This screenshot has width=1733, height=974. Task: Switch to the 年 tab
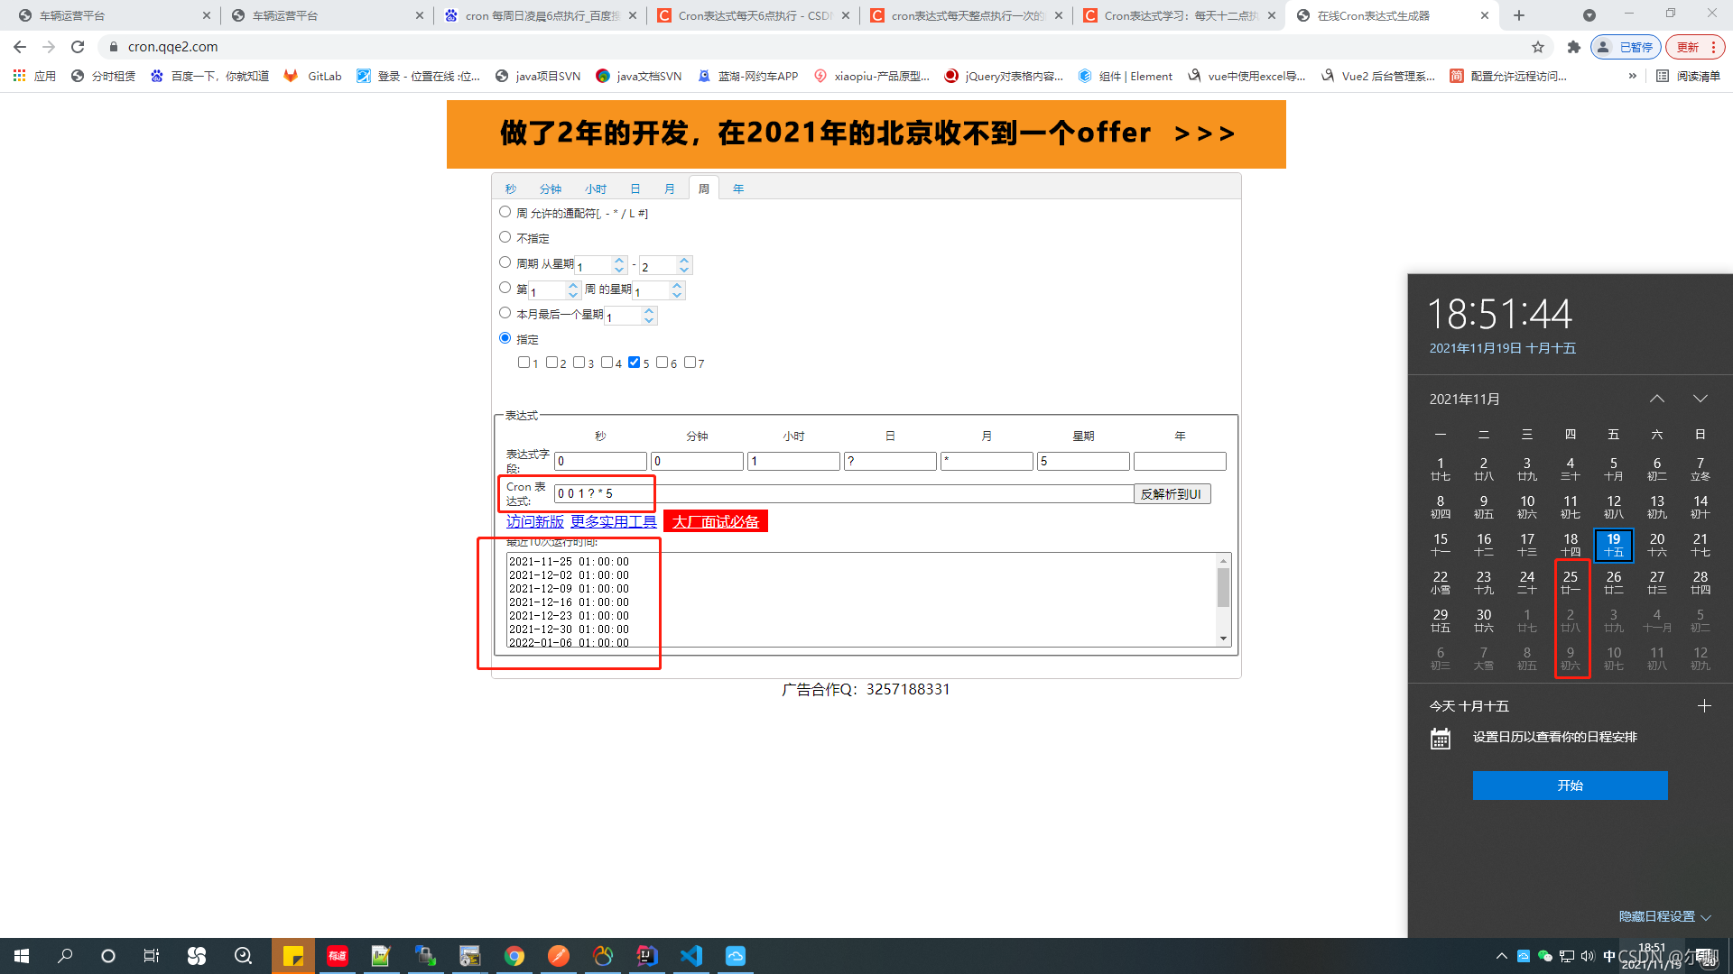[737, 188]
